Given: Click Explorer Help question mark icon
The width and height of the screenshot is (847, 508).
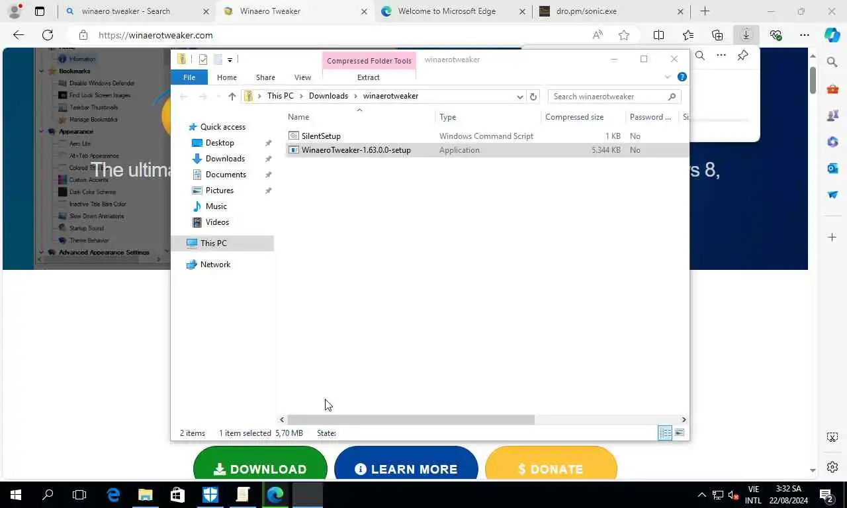Looking at the screenshot, I should tap(682, 77).
